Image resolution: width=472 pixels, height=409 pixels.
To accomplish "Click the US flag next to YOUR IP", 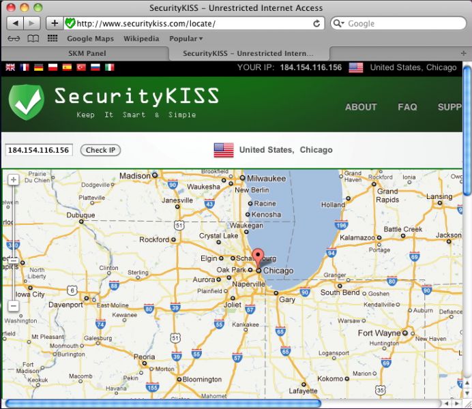I will (356, 67).
